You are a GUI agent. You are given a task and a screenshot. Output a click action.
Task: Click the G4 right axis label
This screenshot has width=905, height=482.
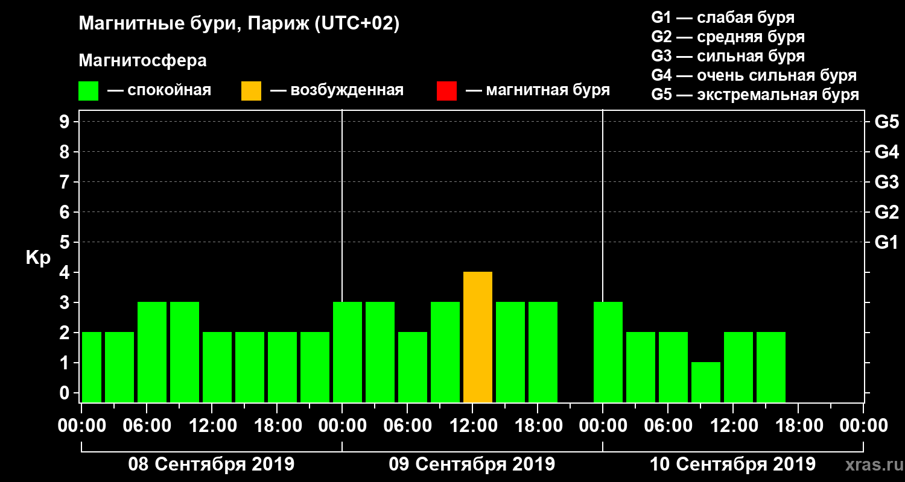click(x=887, y=152)
